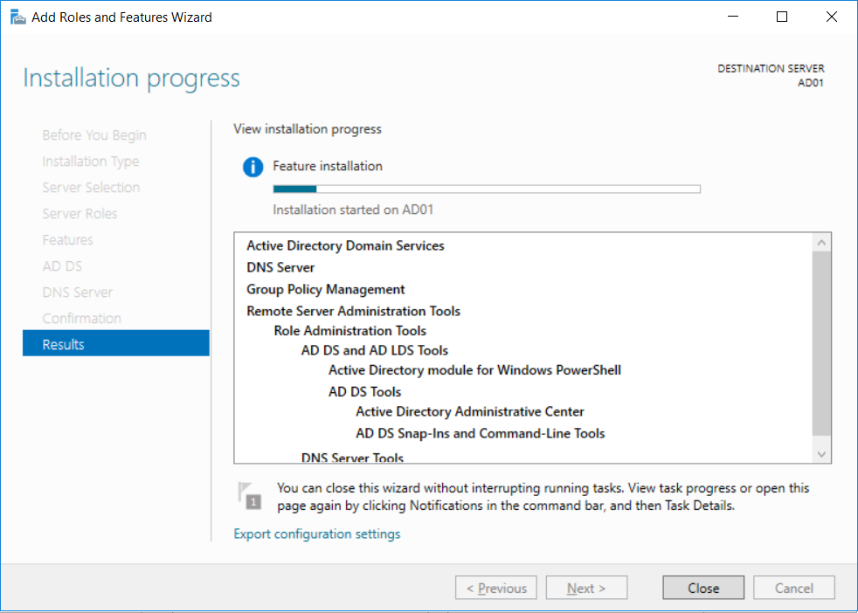The image size is (858, 613).
Task: Click the feature list scrollbar thumb
Action: point(821,343)
